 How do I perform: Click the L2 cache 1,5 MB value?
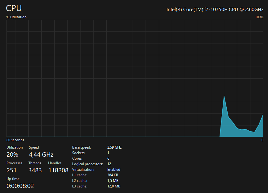click(113, 181)
